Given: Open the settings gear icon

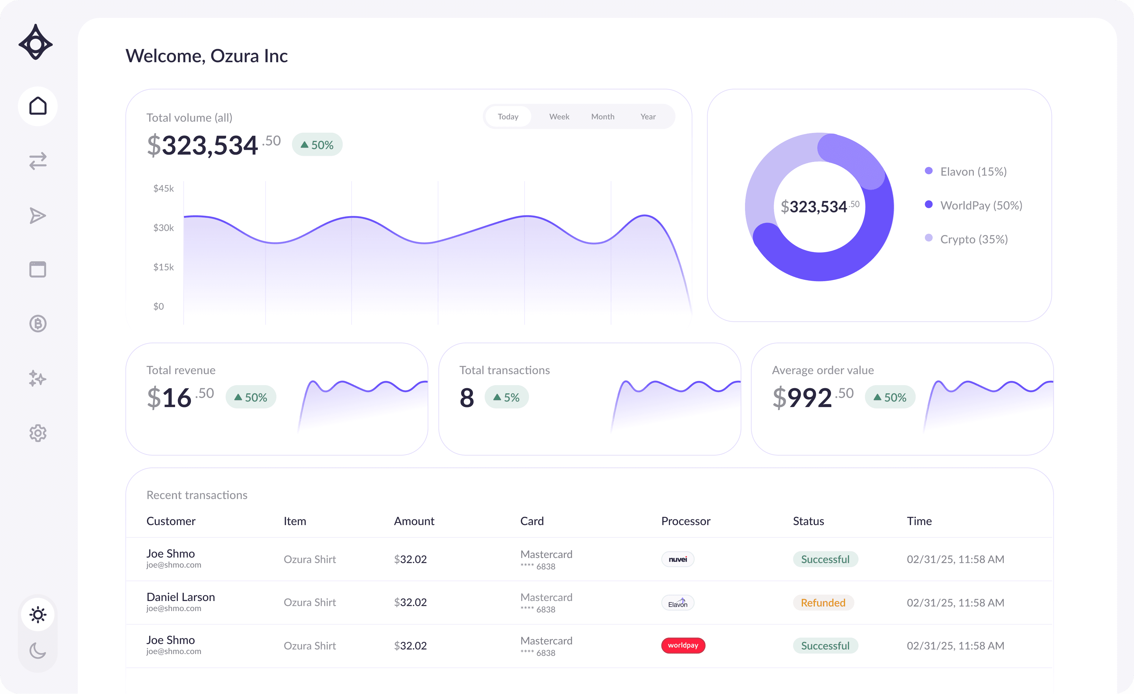Looking at the screenshot, I should tap(38, 433).
